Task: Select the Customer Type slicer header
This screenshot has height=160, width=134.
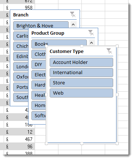Action: (66, 52)
